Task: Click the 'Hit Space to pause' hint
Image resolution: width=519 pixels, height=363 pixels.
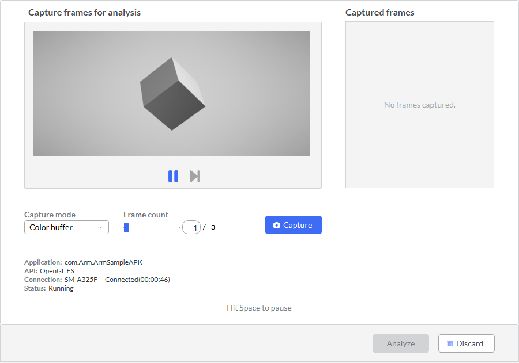Action: tap(259, 308)
